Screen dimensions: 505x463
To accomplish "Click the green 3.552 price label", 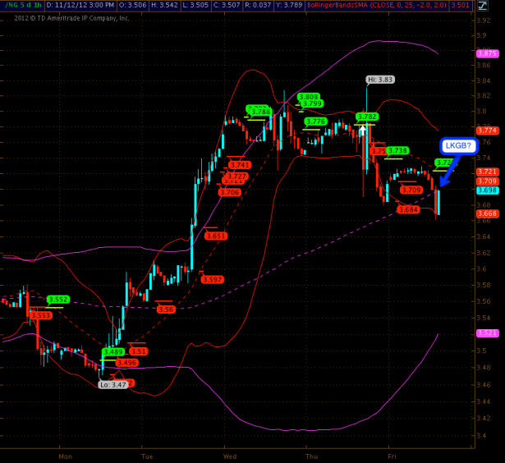I will (58, 300).
